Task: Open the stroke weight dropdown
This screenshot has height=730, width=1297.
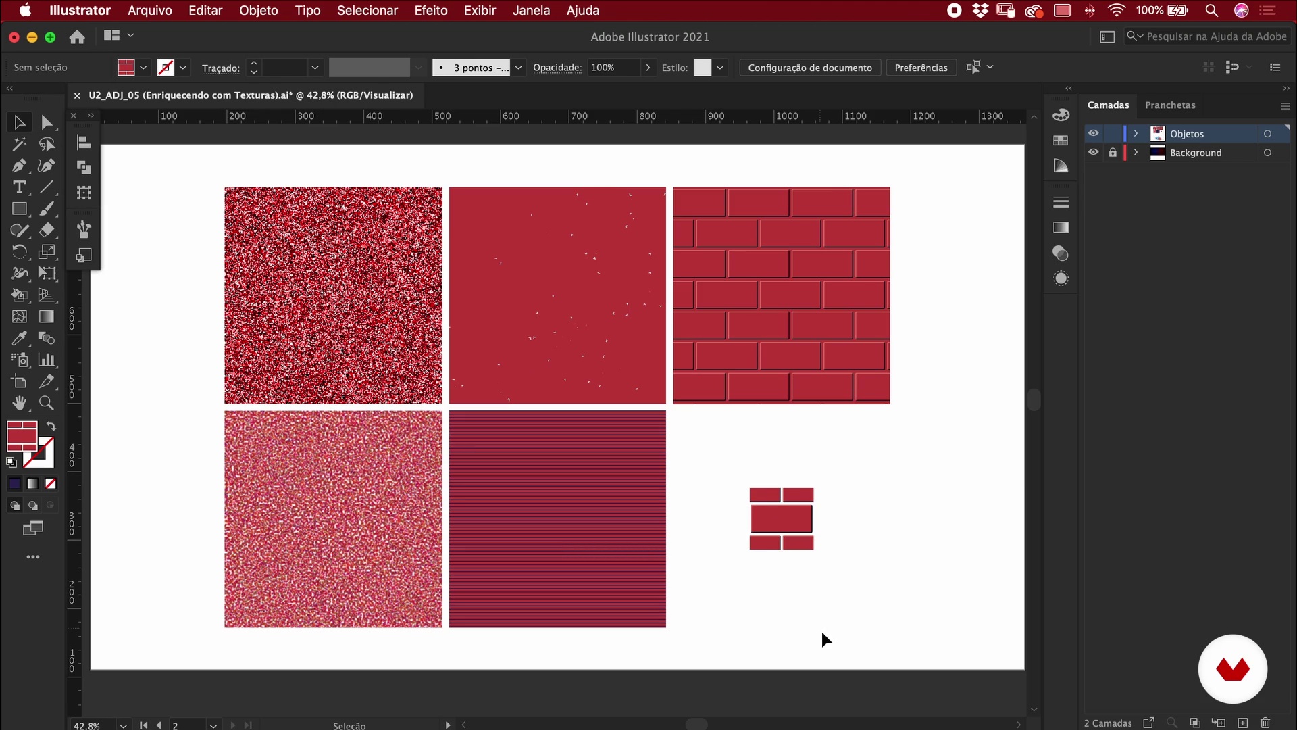Action: click(x=315, y=68)
